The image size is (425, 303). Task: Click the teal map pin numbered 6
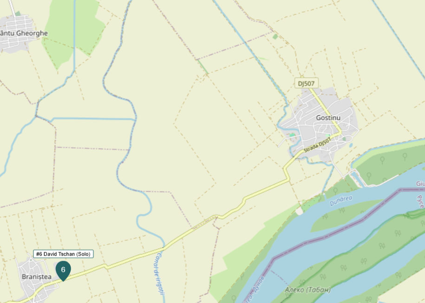(x=63, y=271)
